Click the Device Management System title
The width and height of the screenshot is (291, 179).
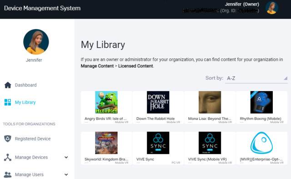point(42,8)
